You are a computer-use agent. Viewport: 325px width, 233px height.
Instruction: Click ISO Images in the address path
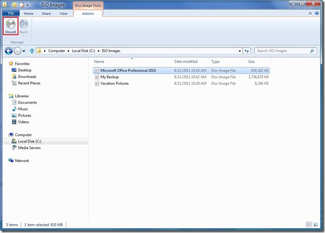click(x=111, y=51)
